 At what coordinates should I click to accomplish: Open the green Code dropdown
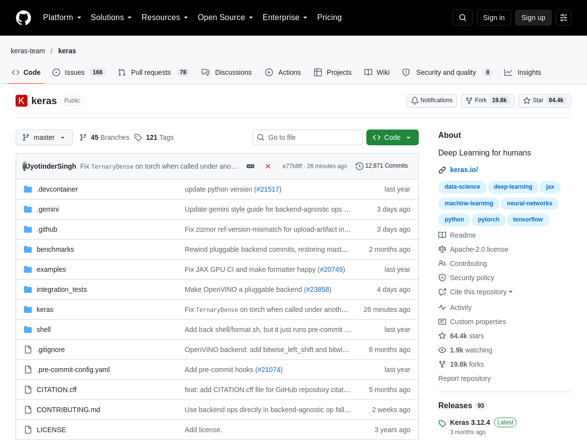[x=392, y=137]
